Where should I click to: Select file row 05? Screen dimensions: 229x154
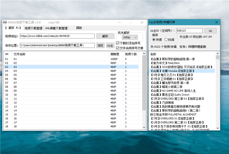[71, 75]
